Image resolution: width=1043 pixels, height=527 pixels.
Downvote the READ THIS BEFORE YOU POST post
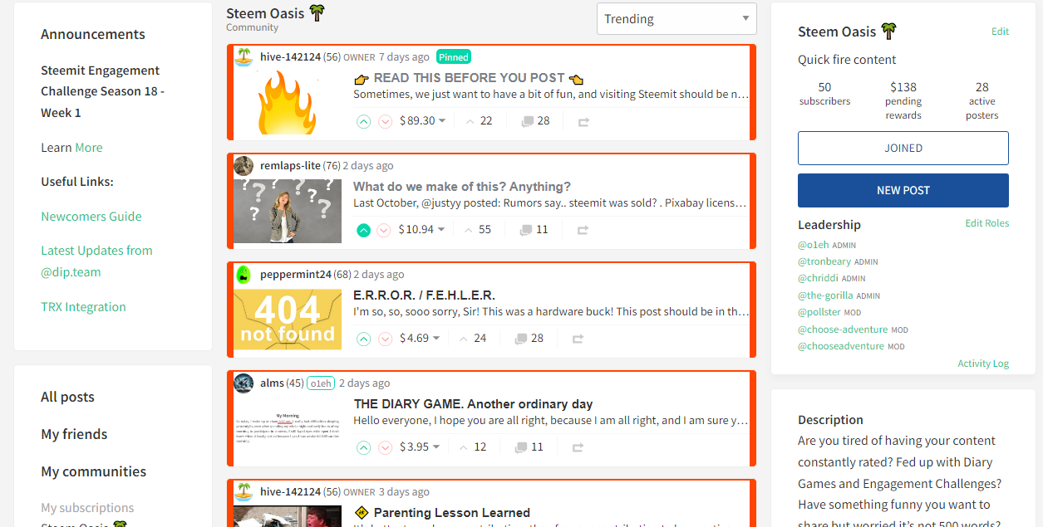[x=385, y=121]
